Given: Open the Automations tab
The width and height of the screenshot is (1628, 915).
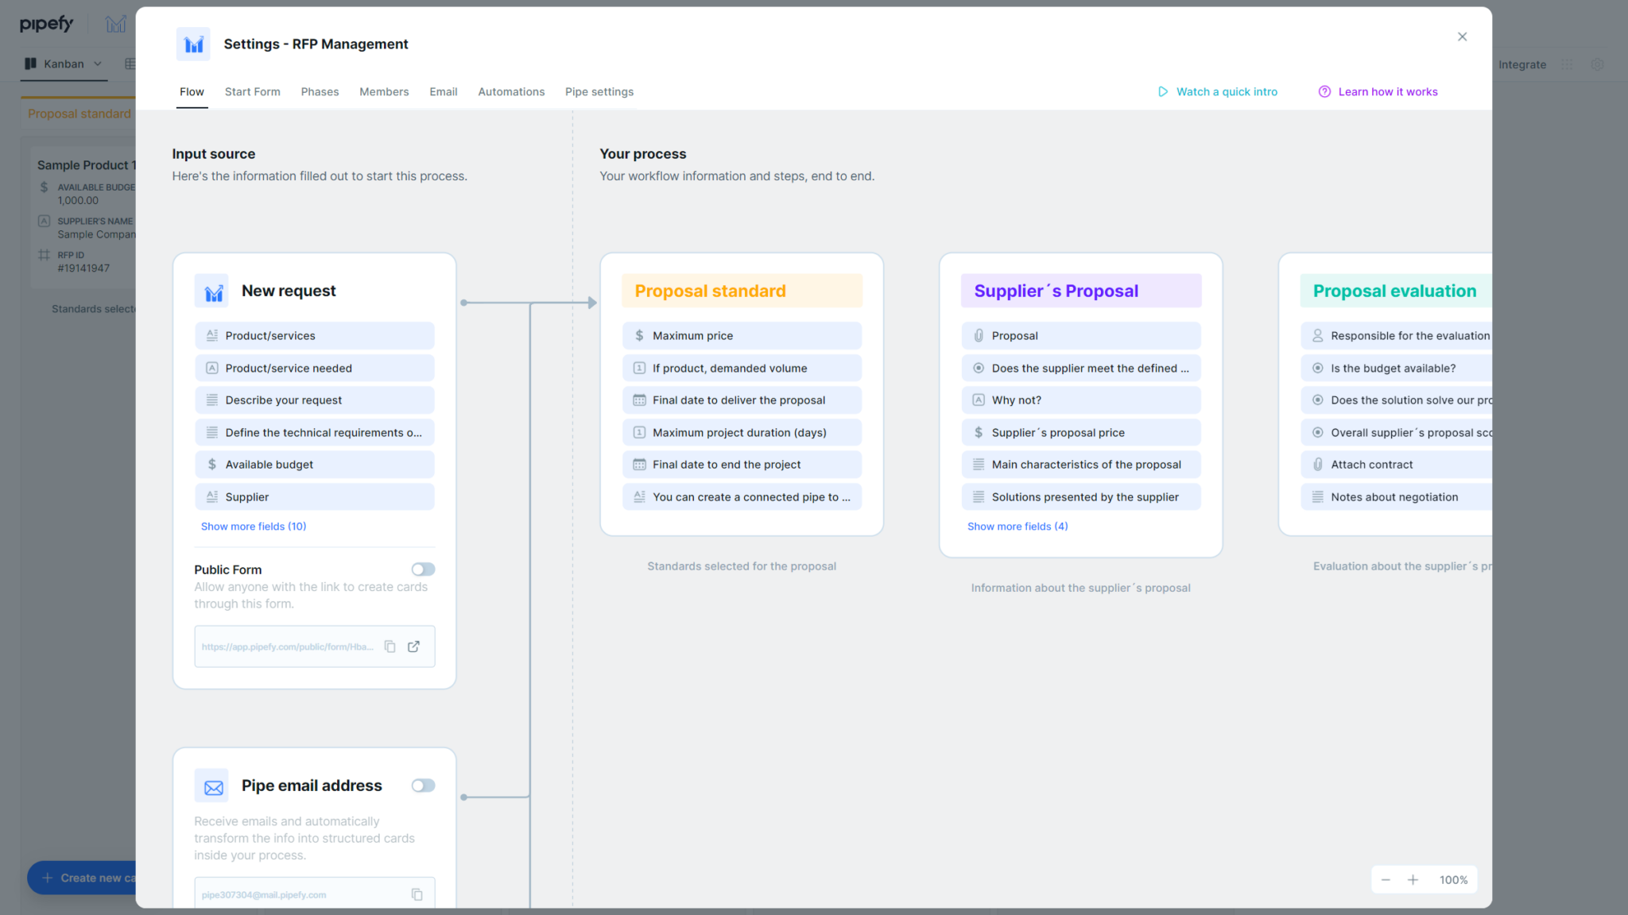Looking at the screenshot, I should [511, 91].
